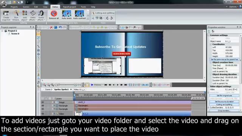Click the first magnifier zoom icon
Screen dimensions: 242x136
(45, 85)
